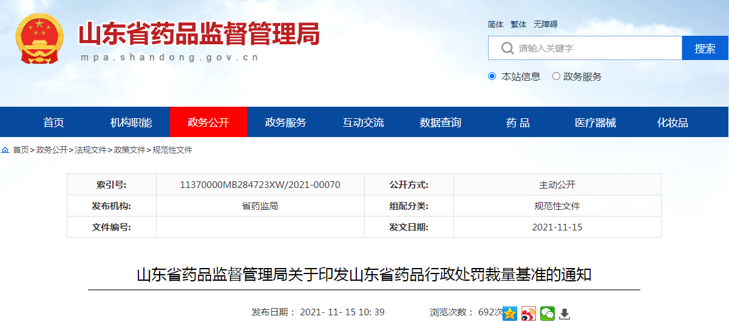Image resolution: width=729 pixels, height=322 pixels.
Task: Open the 机构职能 navigation tab
Action: click(131, 122)
